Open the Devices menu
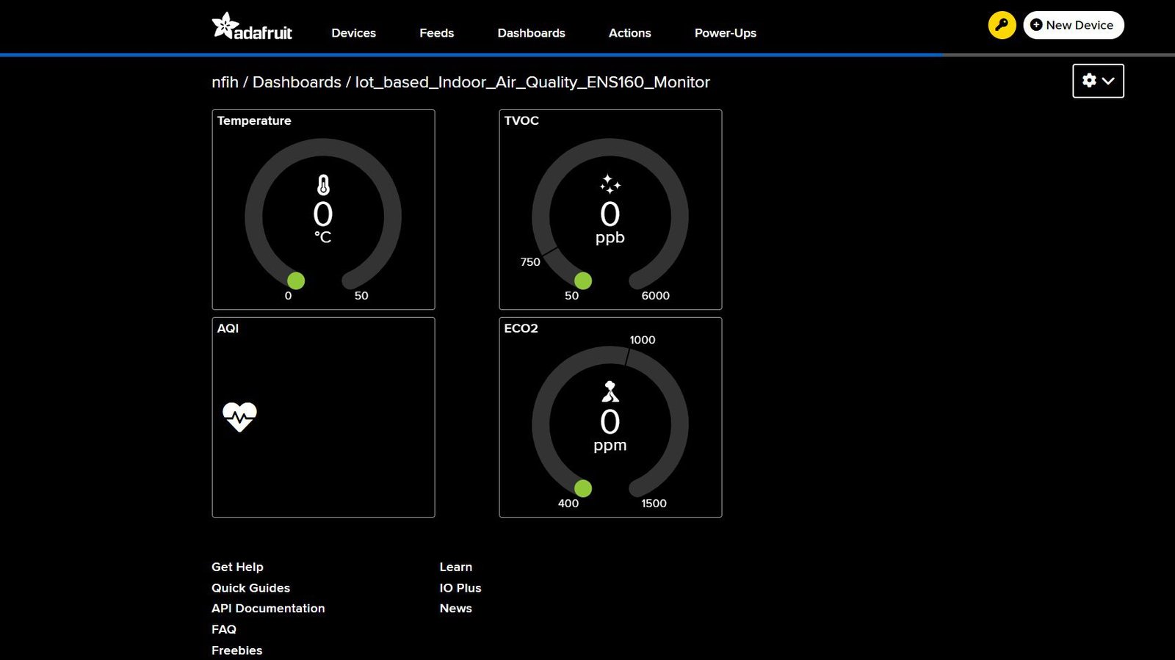The height and width of the screenshot is (660, 1175). tap(353, 33)
